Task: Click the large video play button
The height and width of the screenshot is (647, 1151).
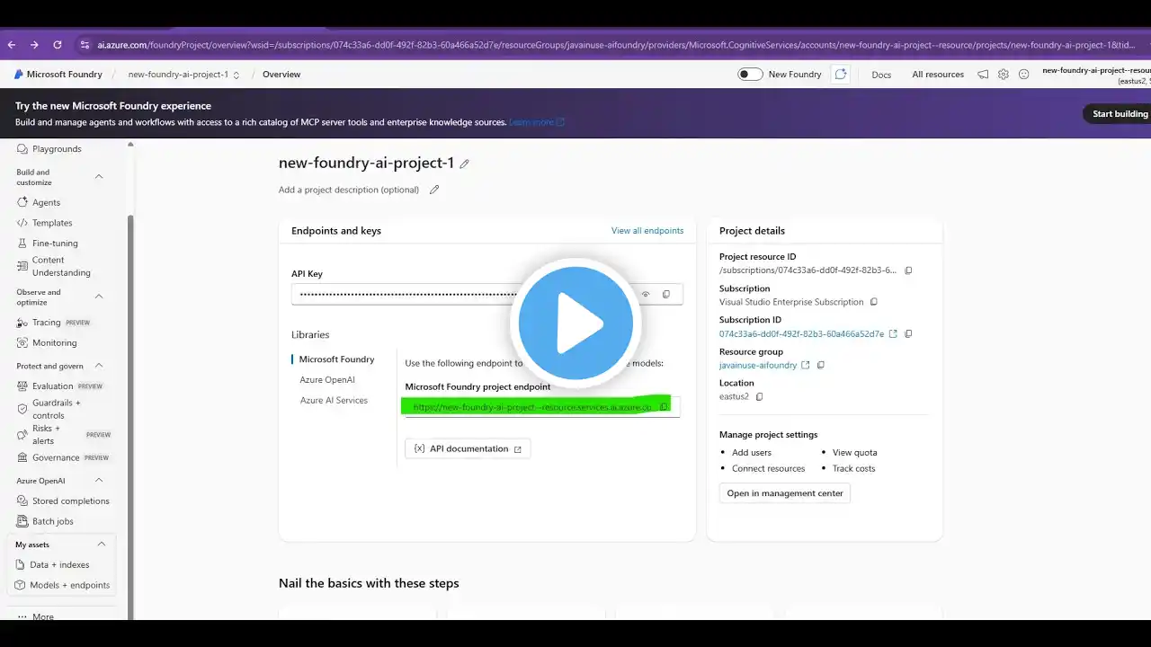Action: [x=575, y=323]
